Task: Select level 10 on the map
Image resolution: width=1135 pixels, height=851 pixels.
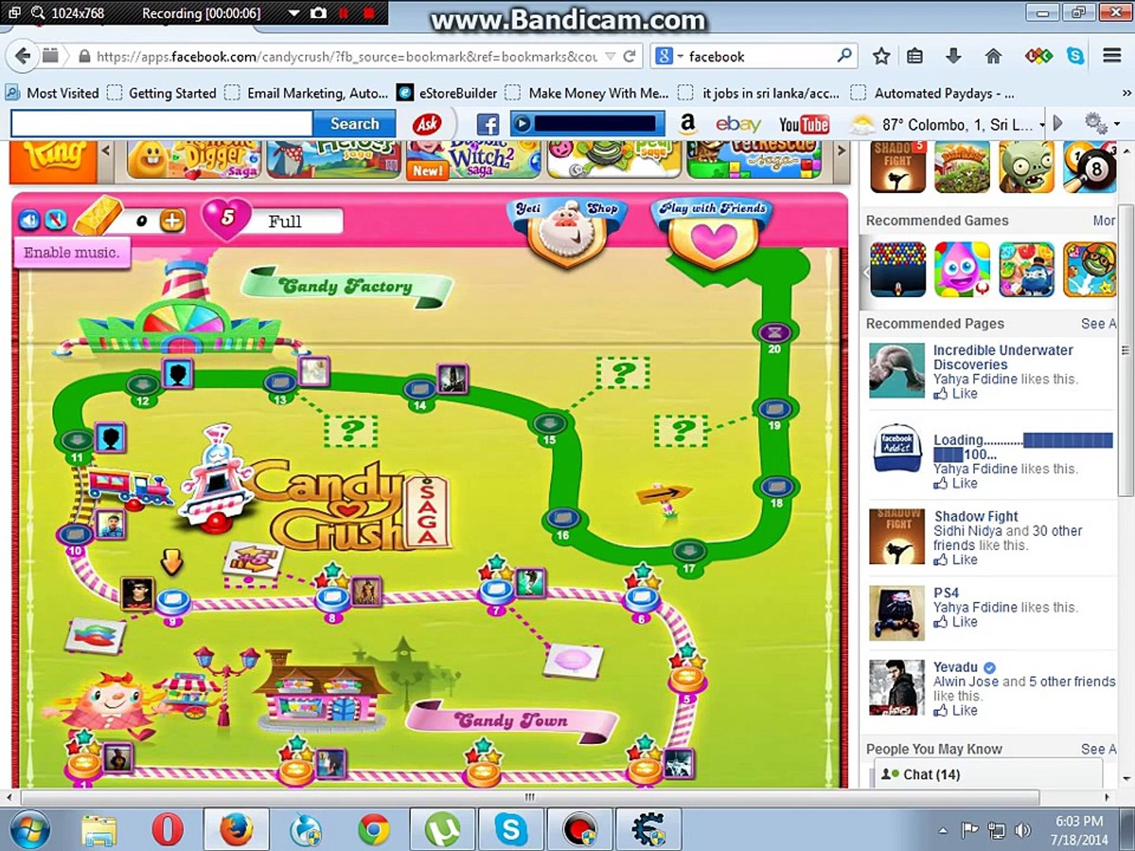Action: pos(75,535)
